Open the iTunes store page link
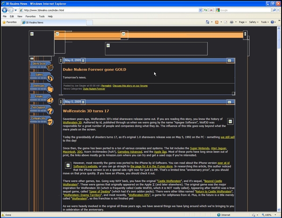This screenshot has height=218, width=282. pos(152,166)
